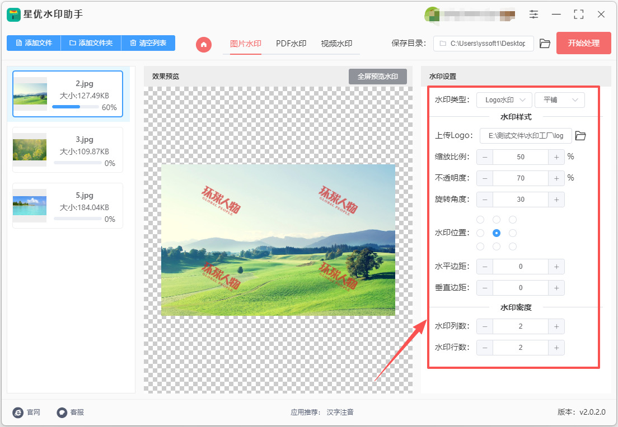618x427 pixels.
Task: Select top-left watermark position radio
Action: click(480, 220)
